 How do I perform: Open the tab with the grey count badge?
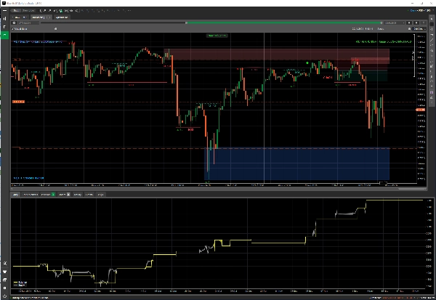[64, 195]
